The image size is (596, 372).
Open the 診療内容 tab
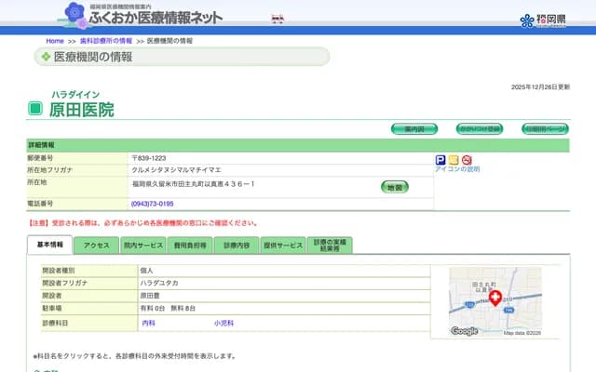(x=237, y=246)
